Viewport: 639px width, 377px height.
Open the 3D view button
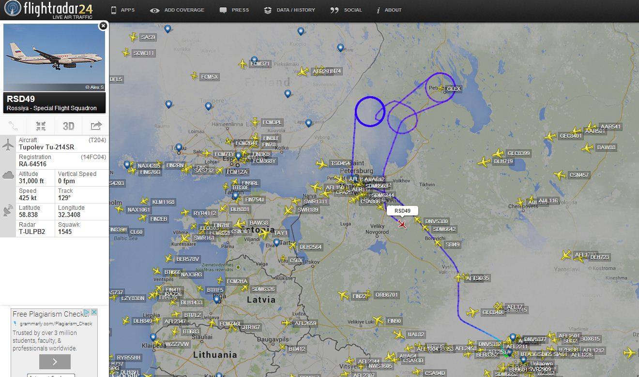(68, 126)
